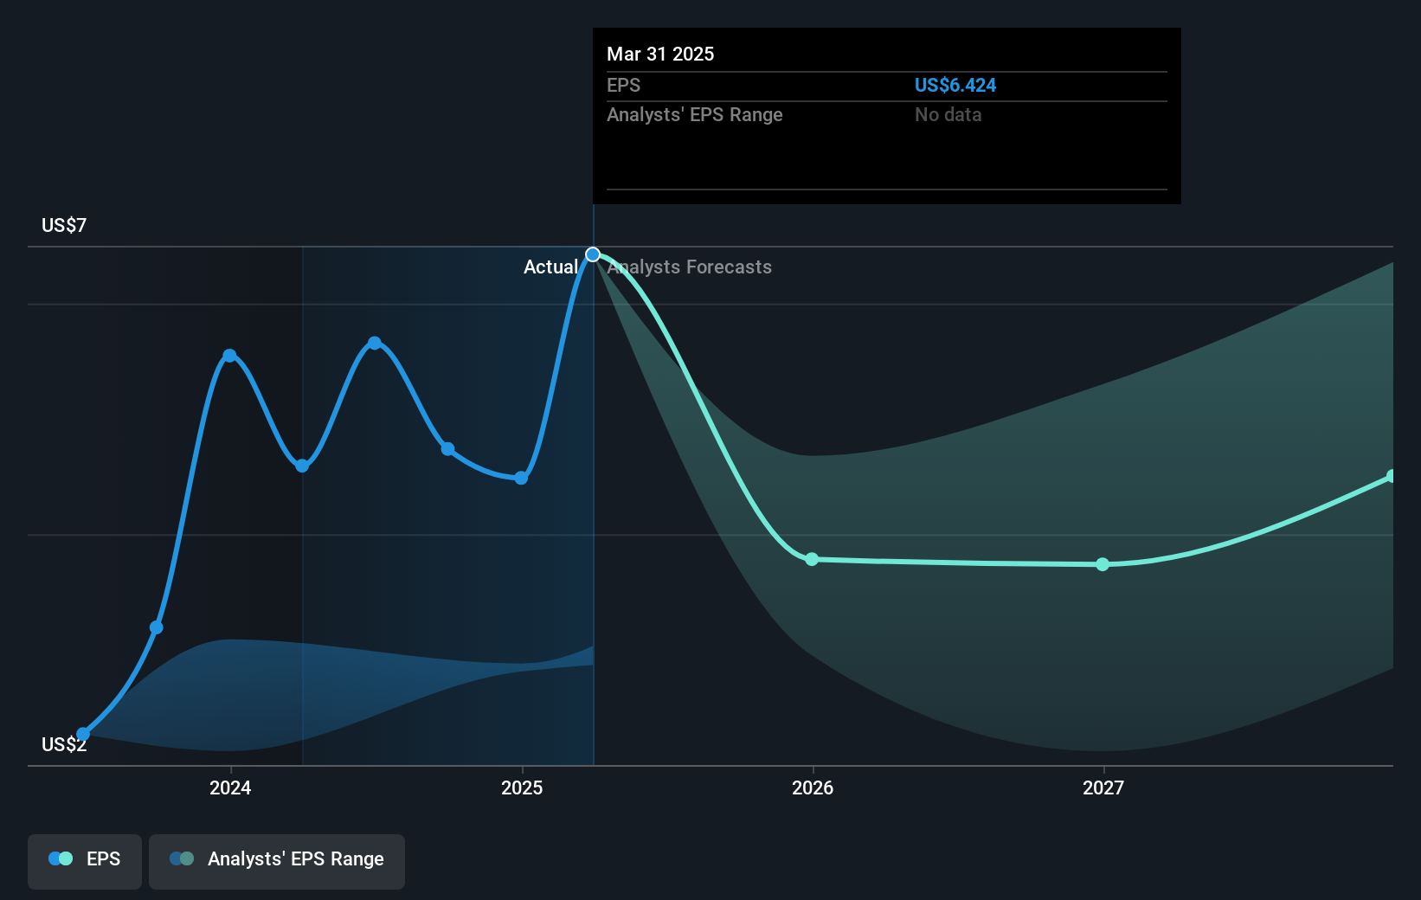This screenshot has width=1421, height=900.
Task: Select the Mar 31 2025 highlighted data point
Action: click(x=593, y=254)
